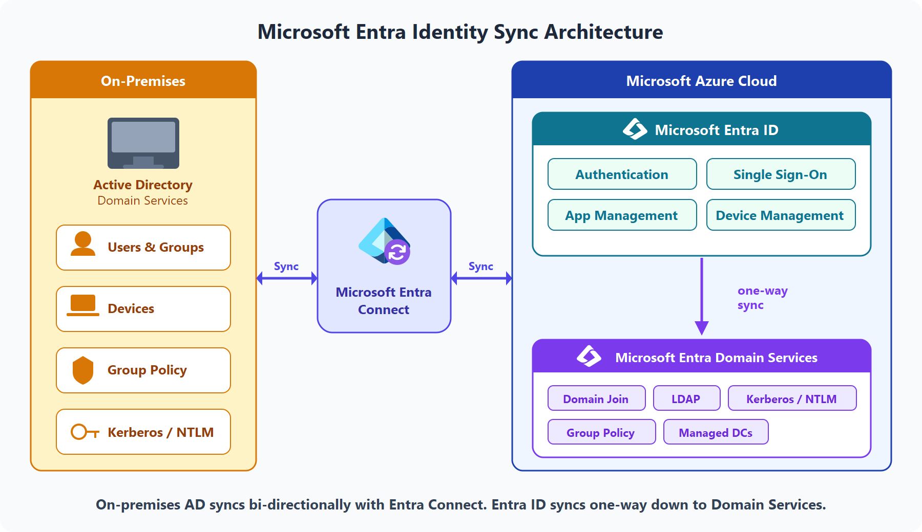922x532 pixels.
Task: Click the Active Directory monitor icon
Action: pyautogui.click(x=143, y=143)
